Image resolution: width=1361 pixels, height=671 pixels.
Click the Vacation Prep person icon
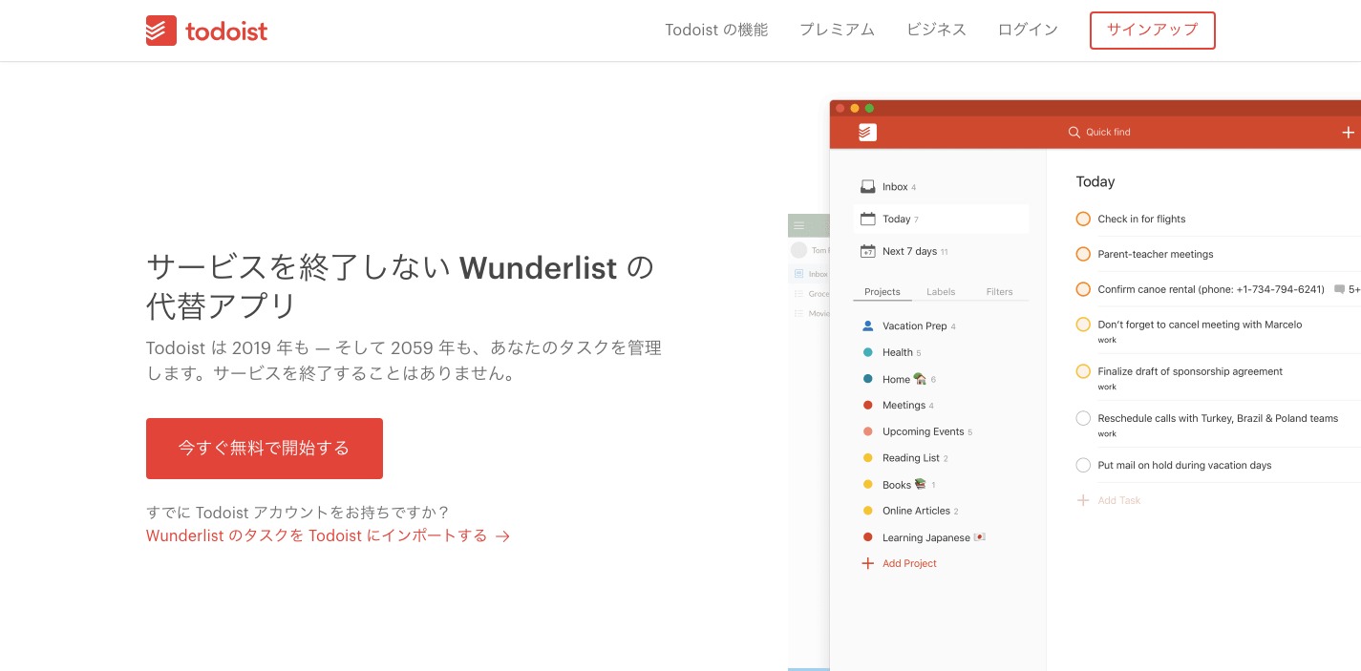coord(867,325)
